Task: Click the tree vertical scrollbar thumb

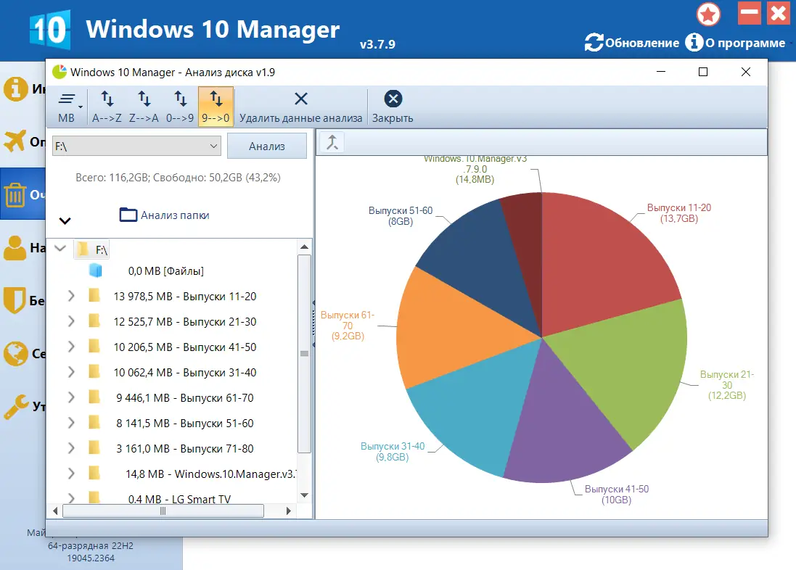Action: [304, 354]
